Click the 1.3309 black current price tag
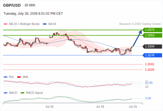Viewport: 163px width, 111px height. [x=152, y=46]
